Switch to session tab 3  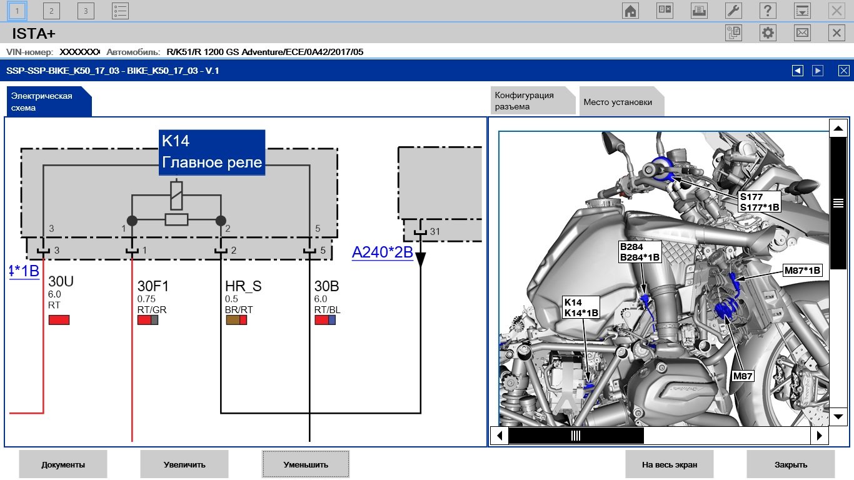tap(86, 11)
